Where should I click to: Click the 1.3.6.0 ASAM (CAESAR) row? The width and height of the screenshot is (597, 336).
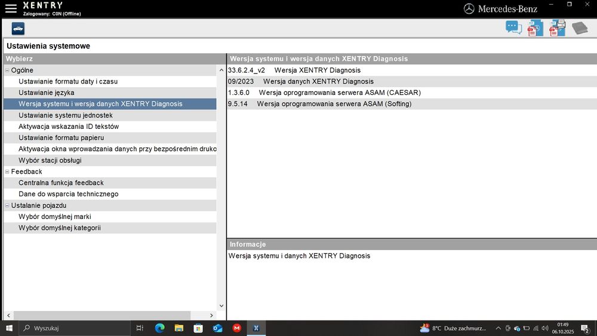(412, 93)
